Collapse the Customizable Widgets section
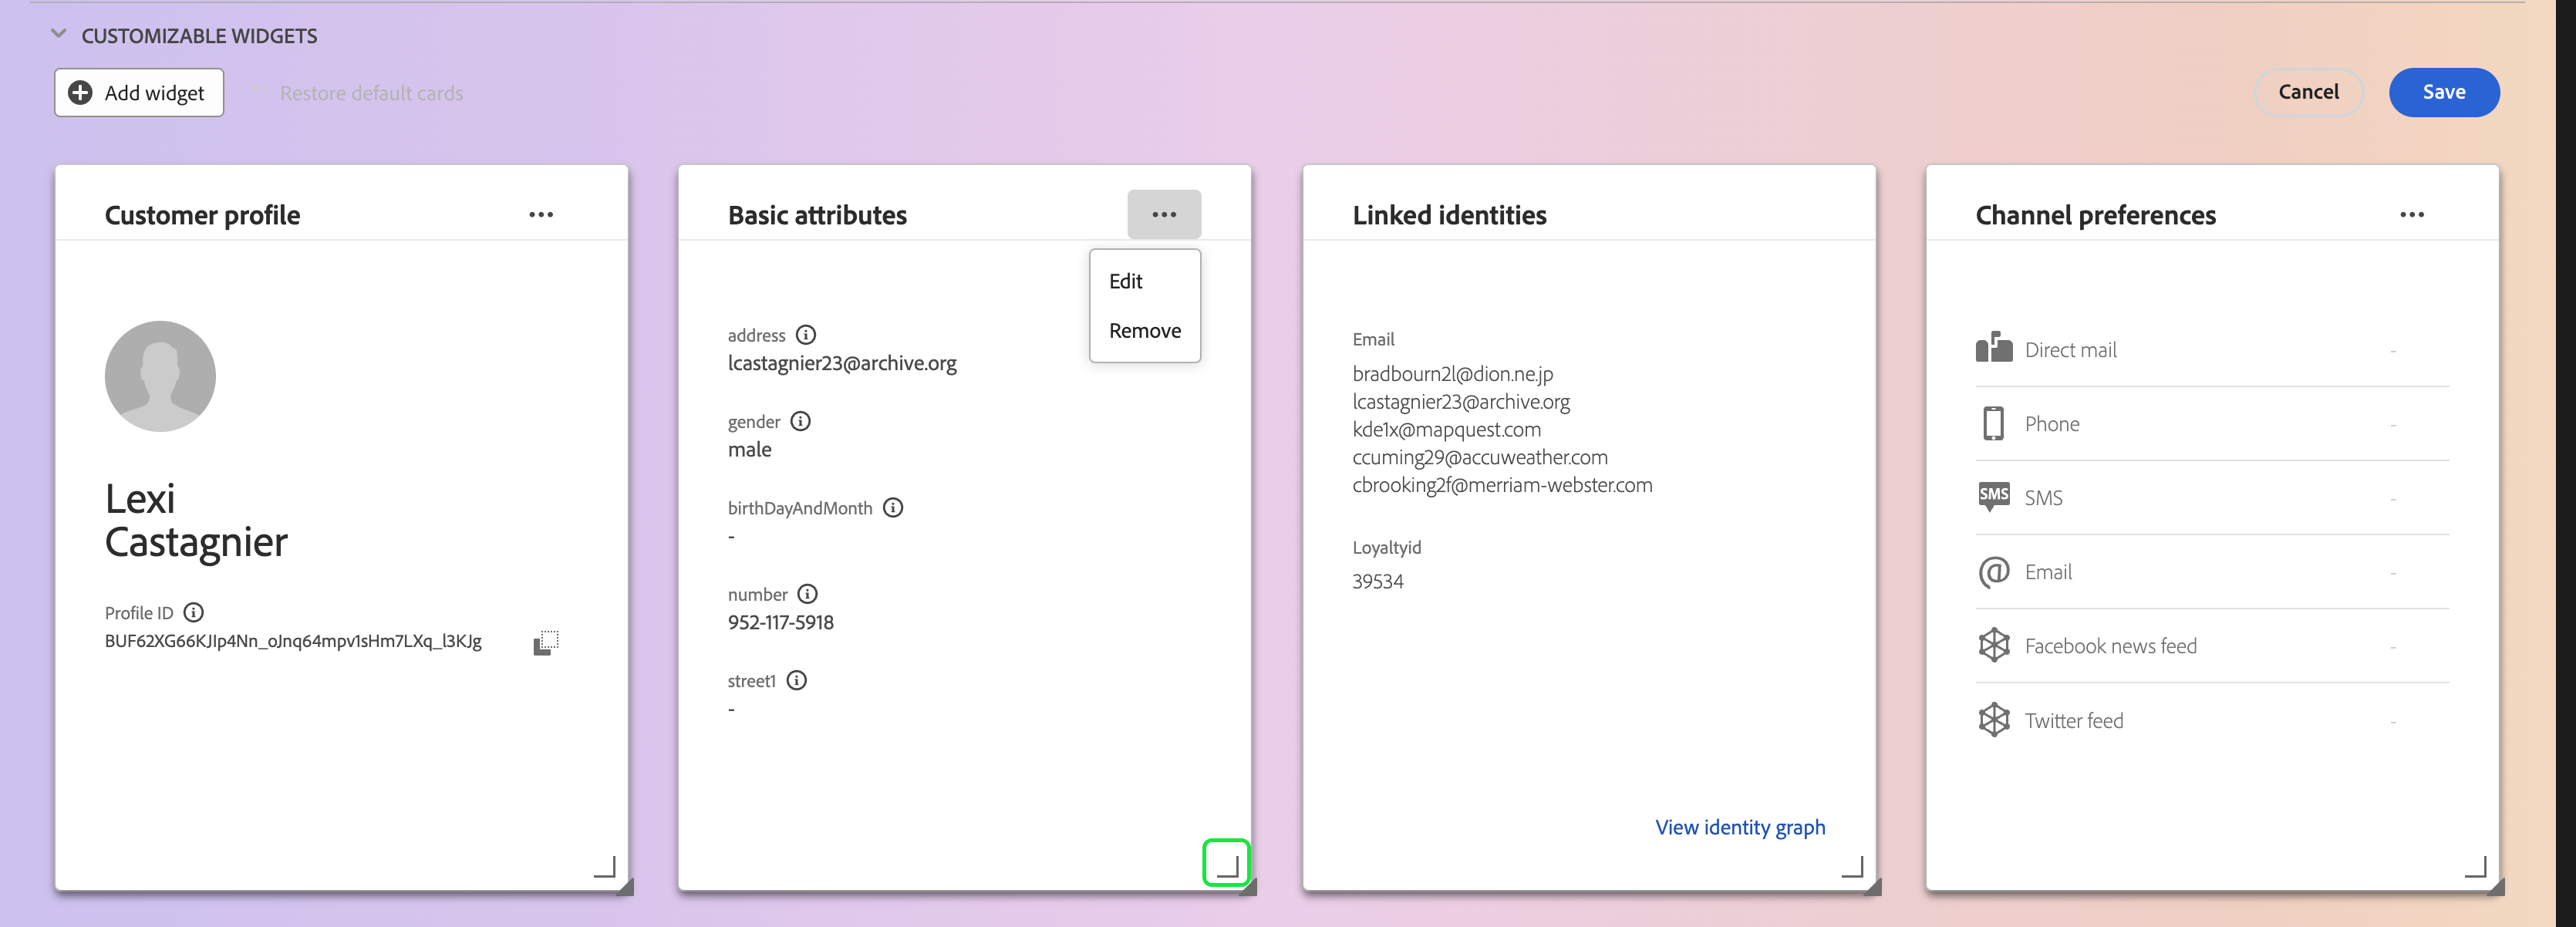Viewport: 2576px width, 927px height. click(59, 35)
